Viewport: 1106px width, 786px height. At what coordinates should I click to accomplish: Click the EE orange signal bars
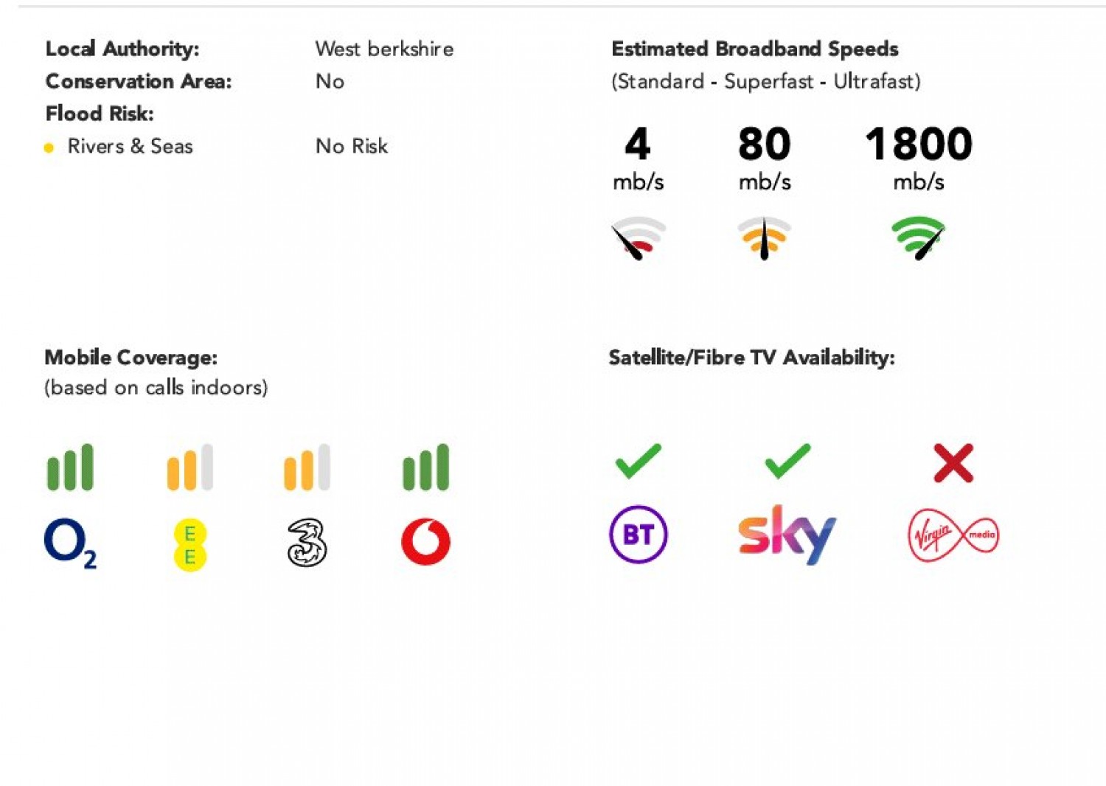point(189,467)
